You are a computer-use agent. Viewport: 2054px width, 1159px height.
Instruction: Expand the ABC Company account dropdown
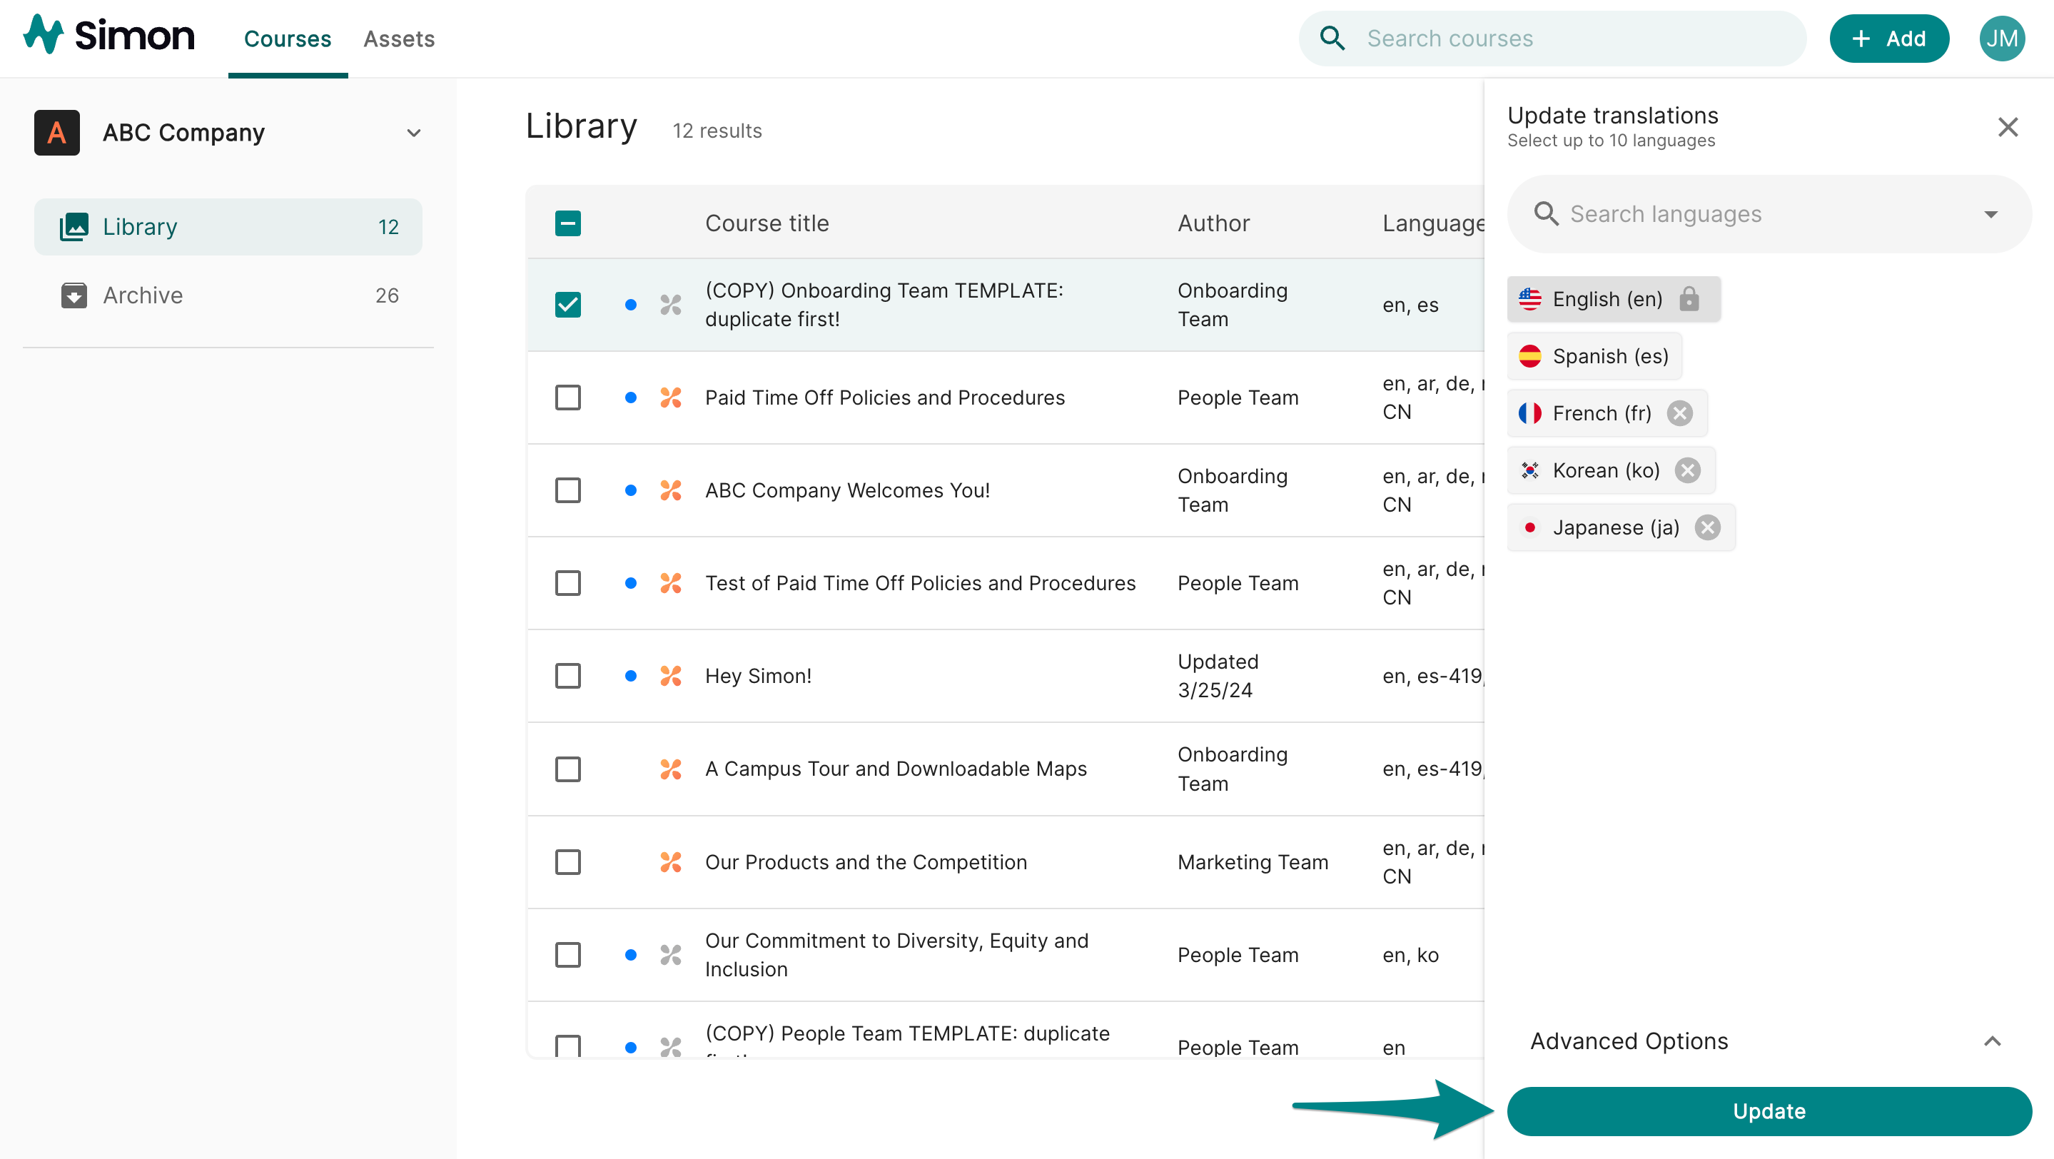(413, 133)
